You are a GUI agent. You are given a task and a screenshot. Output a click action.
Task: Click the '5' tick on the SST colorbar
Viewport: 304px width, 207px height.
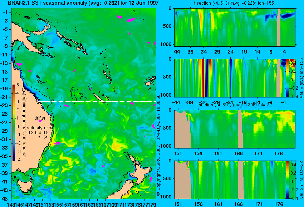click(18, 85)
